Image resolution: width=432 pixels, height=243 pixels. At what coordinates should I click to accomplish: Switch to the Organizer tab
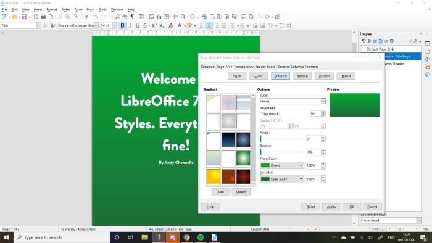tap(208, 67)
